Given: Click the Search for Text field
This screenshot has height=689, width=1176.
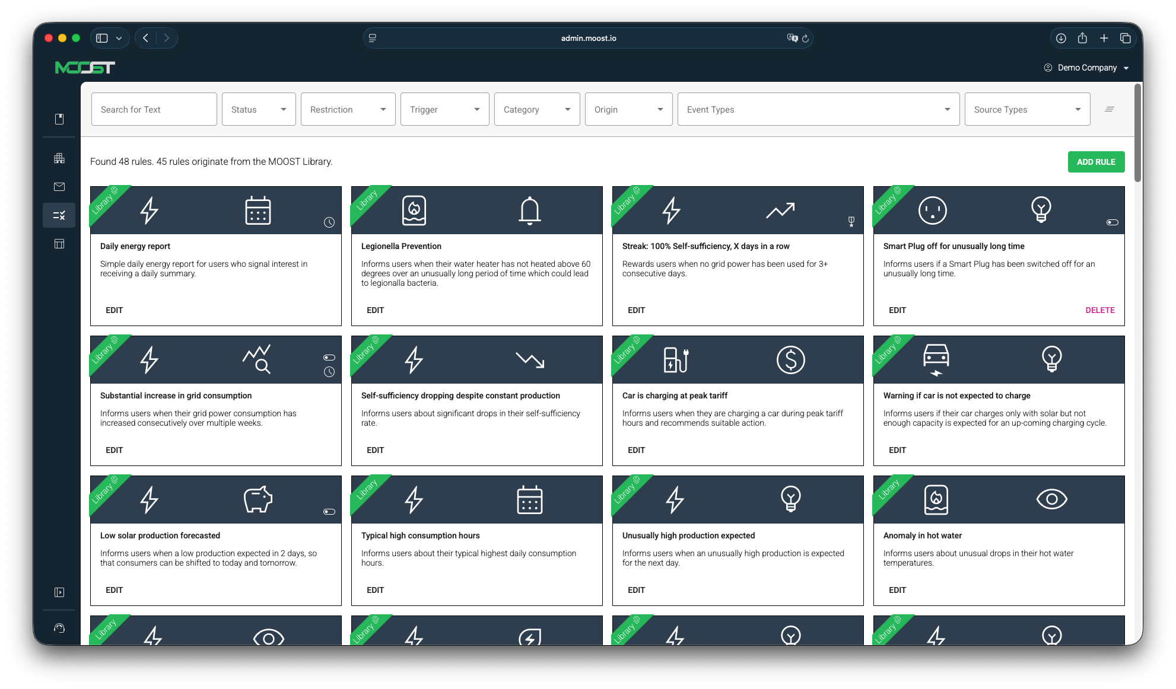Looking at the screenshot, I should [154, 109].
